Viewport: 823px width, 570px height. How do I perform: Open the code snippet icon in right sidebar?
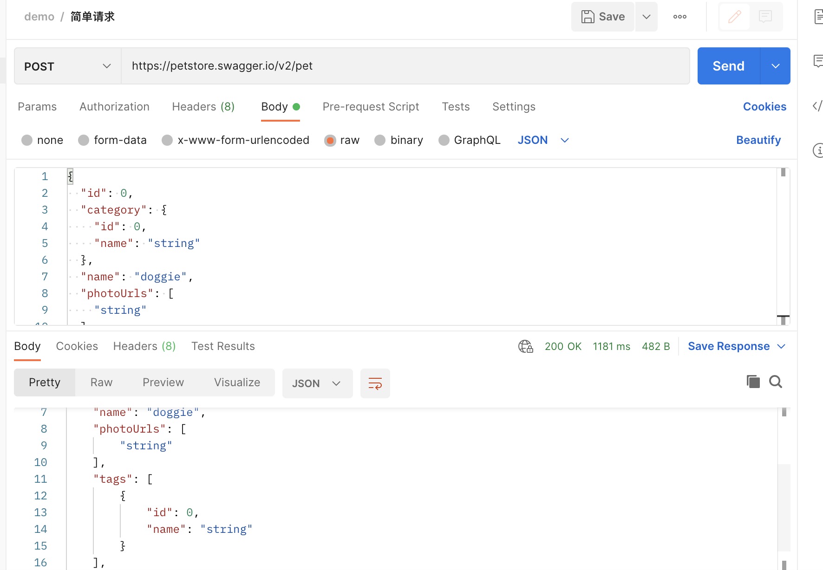pos(817,106)
